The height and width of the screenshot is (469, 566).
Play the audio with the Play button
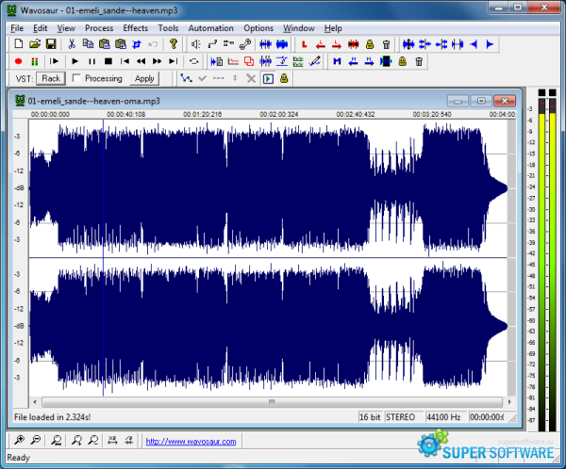[75, 61]
